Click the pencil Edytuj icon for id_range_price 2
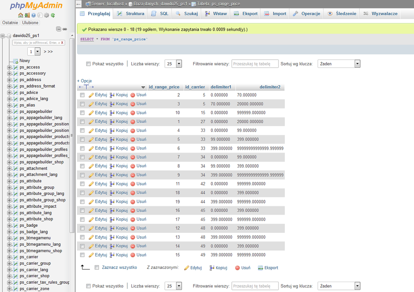This screenshot has height=292, width=414. [91, 95]
